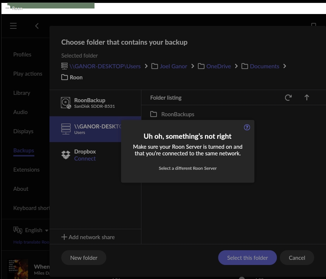326x279 pixels.
Task: Click the server icon in breadcrumb path
Action: click(65, 66)
